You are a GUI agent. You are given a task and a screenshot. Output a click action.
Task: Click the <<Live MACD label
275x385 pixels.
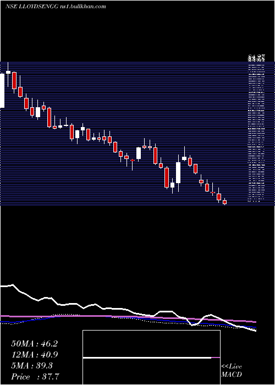point(232,371)
